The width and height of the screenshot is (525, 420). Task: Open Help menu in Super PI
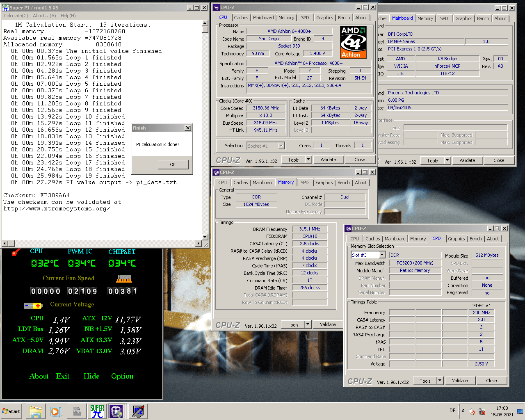(68, 16)
